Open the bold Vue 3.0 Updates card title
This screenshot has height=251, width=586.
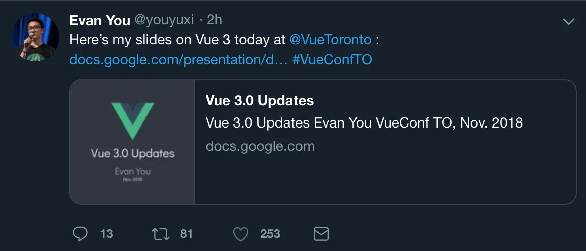259,101
